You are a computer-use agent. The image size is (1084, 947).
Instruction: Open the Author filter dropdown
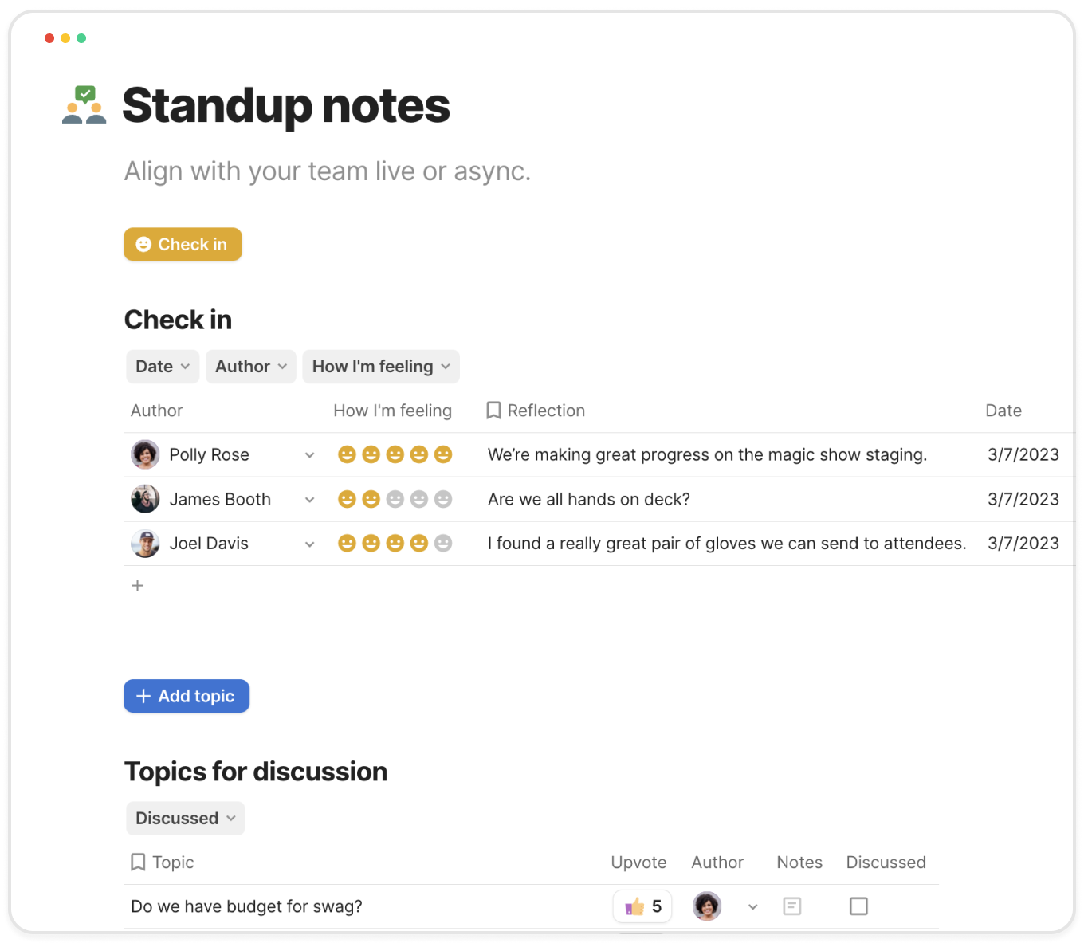coord(250,367)
